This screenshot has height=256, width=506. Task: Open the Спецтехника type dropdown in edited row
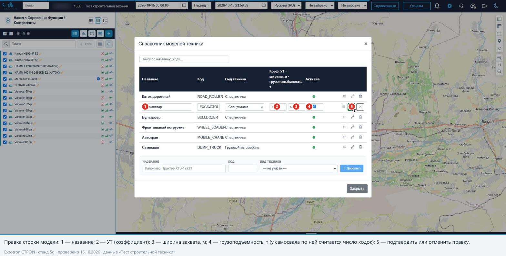tap(245, 107)
